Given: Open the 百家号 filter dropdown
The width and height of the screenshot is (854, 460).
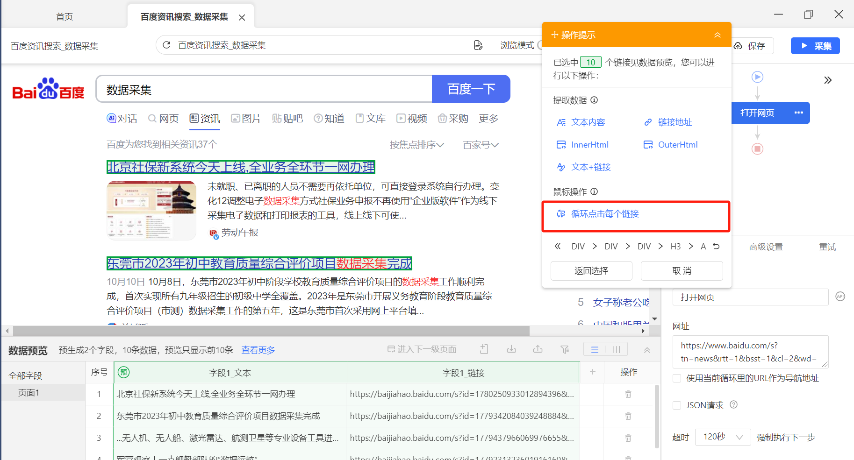Looking at the screenshot, I should 481,145.
